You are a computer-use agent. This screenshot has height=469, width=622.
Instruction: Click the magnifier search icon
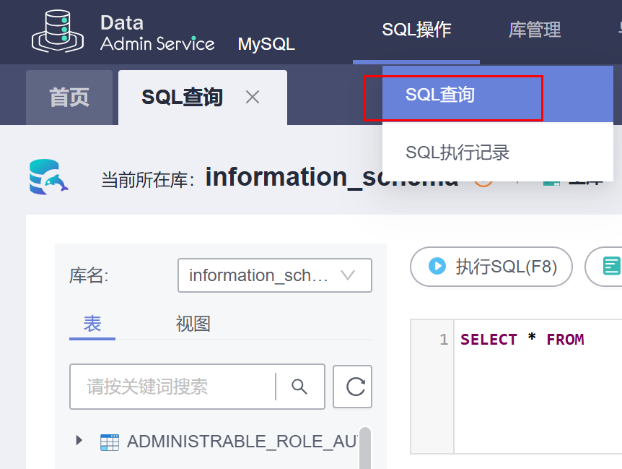tap(299, 387)
